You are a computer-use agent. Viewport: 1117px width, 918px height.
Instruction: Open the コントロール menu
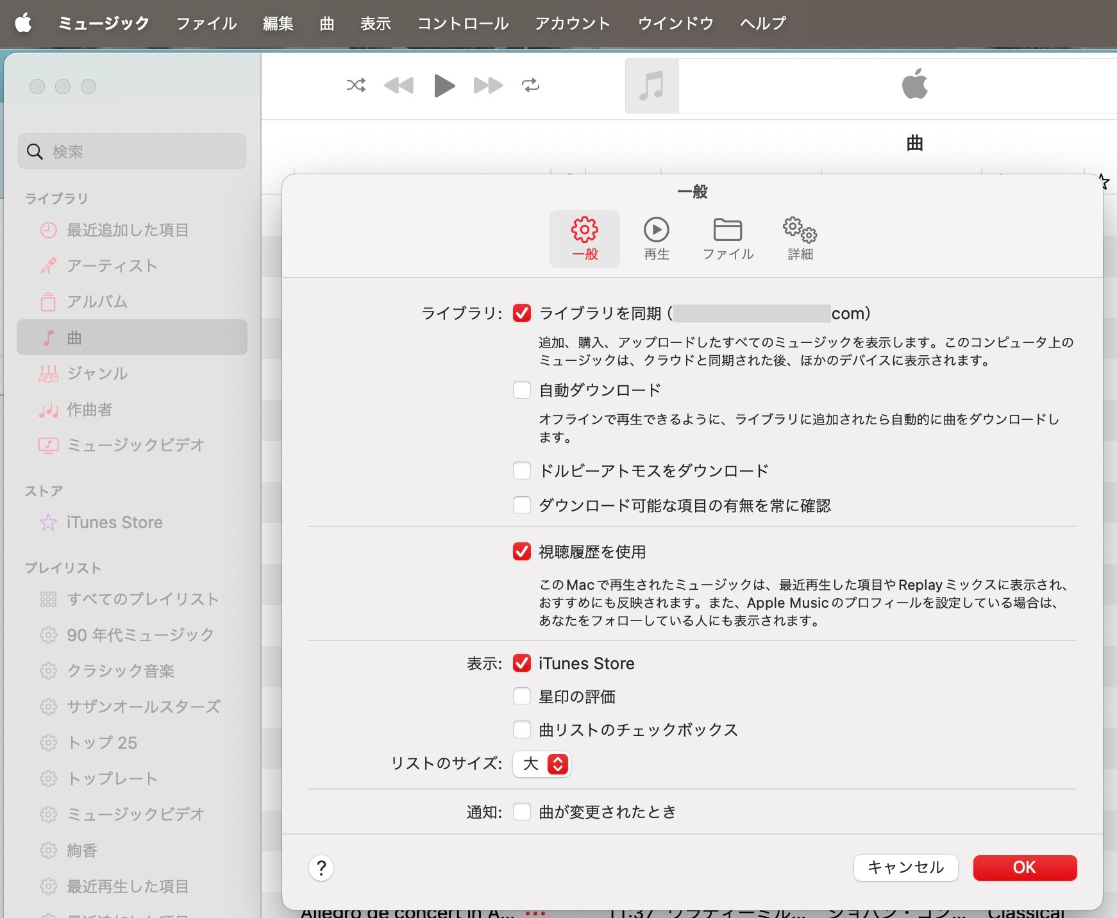pyautogui.click(x=462, y=24)
